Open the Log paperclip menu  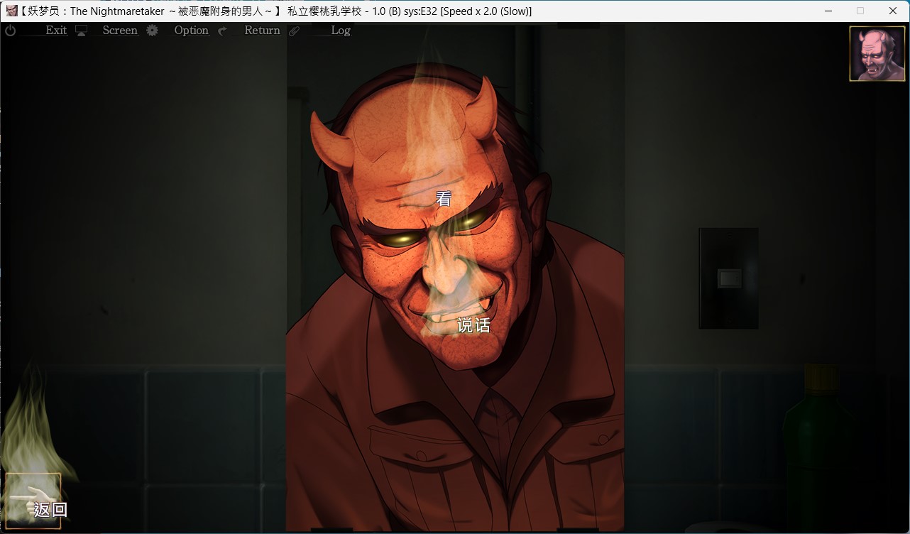(x=320, y=31)
